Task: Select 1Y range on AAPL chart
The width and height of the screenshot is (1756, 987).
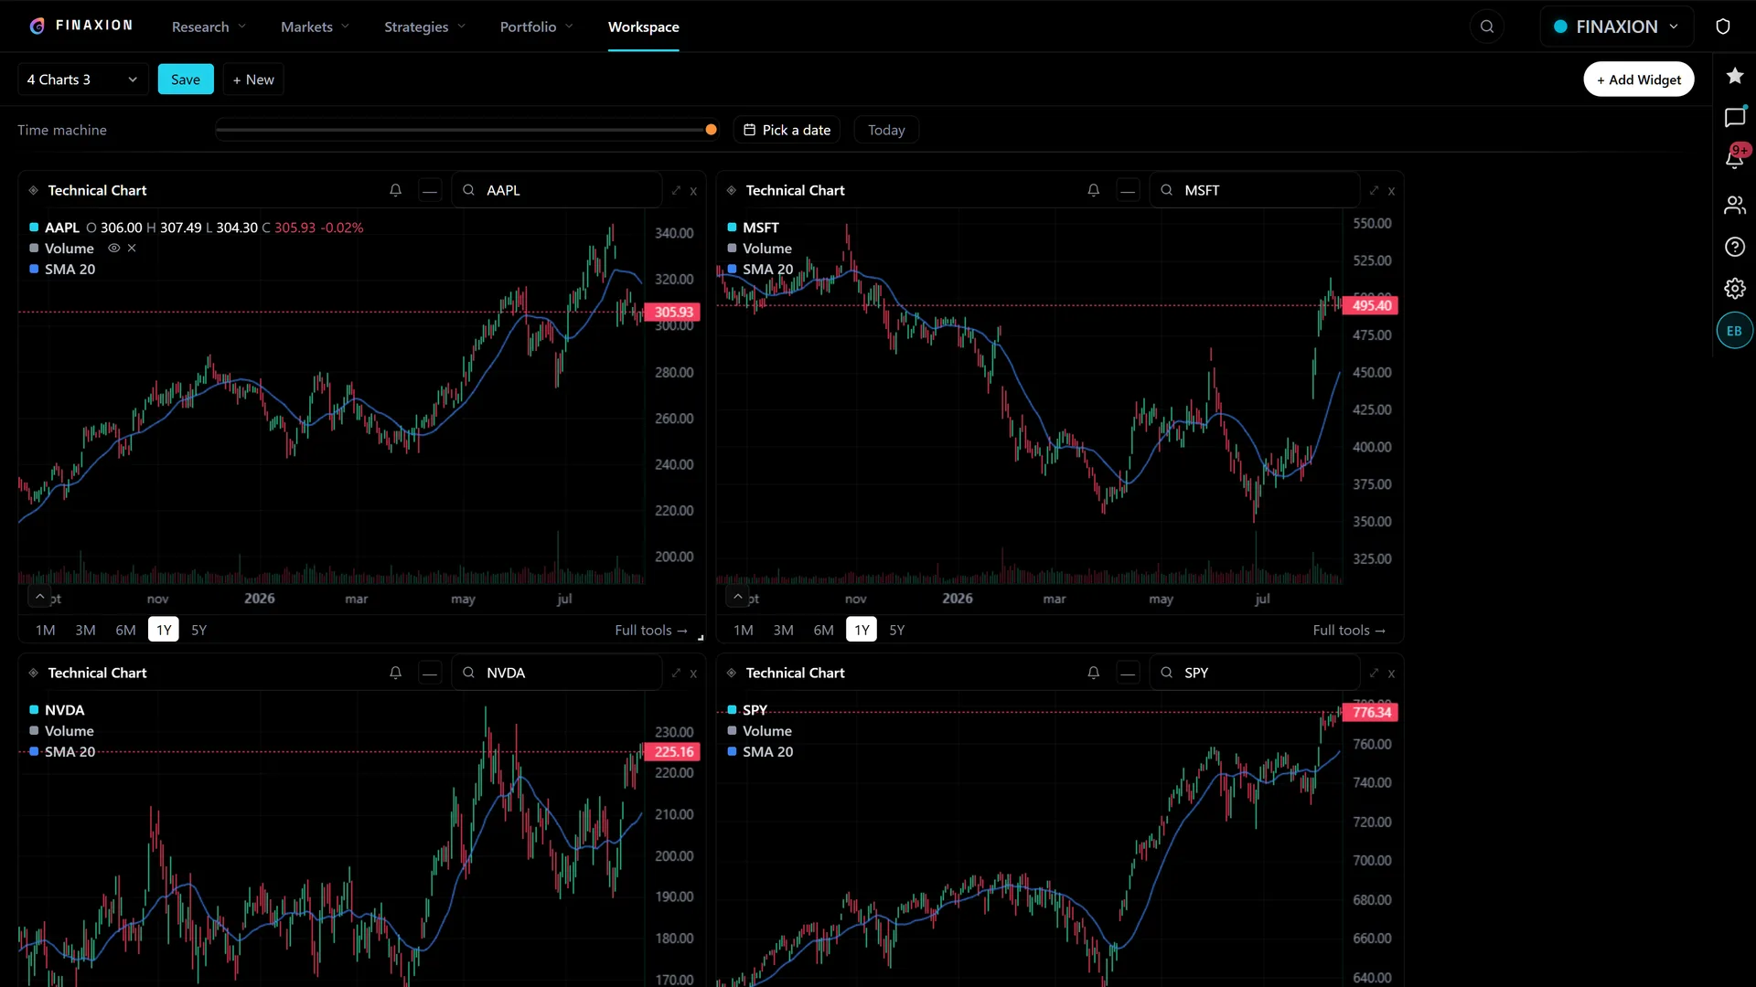Action: click(x=164, y=630)
